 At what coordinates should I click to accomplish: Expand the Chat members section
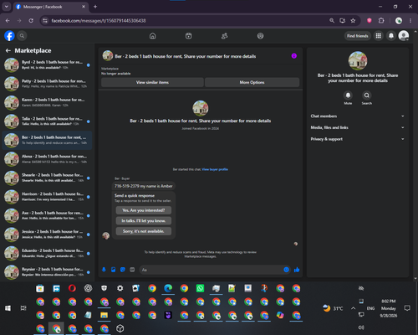point(358,116)
